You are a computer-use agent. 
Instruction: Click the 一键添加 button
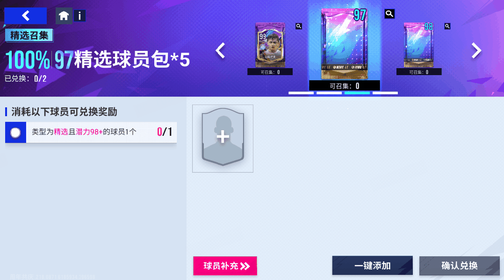(x=372, y=266)
